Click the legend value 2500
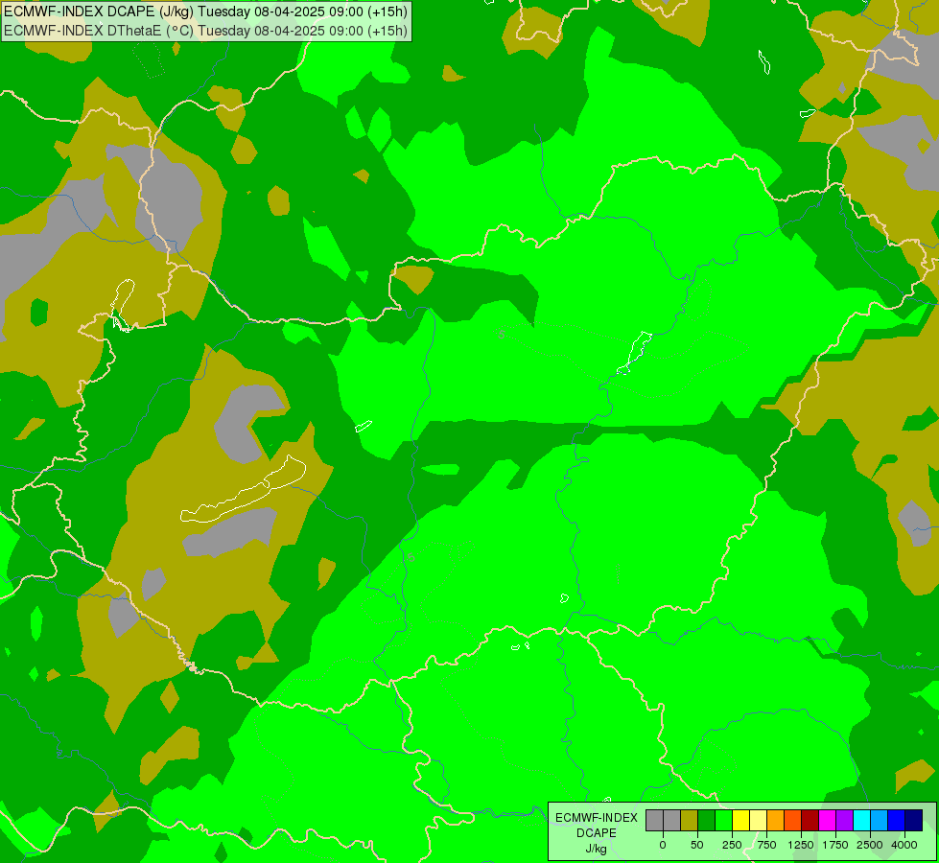 tap(870, 845)
